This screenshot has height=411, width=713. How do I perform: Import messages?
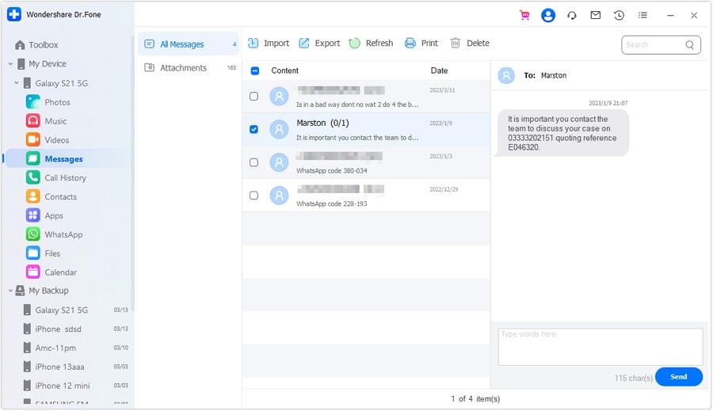click(x=269, y=43)
